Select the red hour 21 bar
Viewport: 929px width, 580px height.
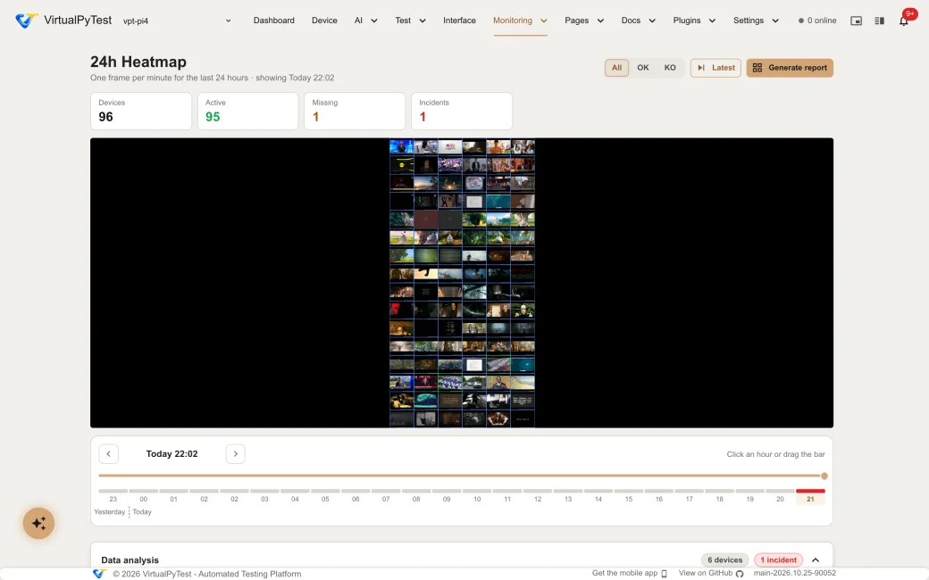[810, 492]
